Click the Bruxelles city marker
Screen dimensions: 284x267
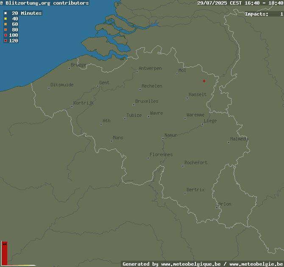[134, 105]
